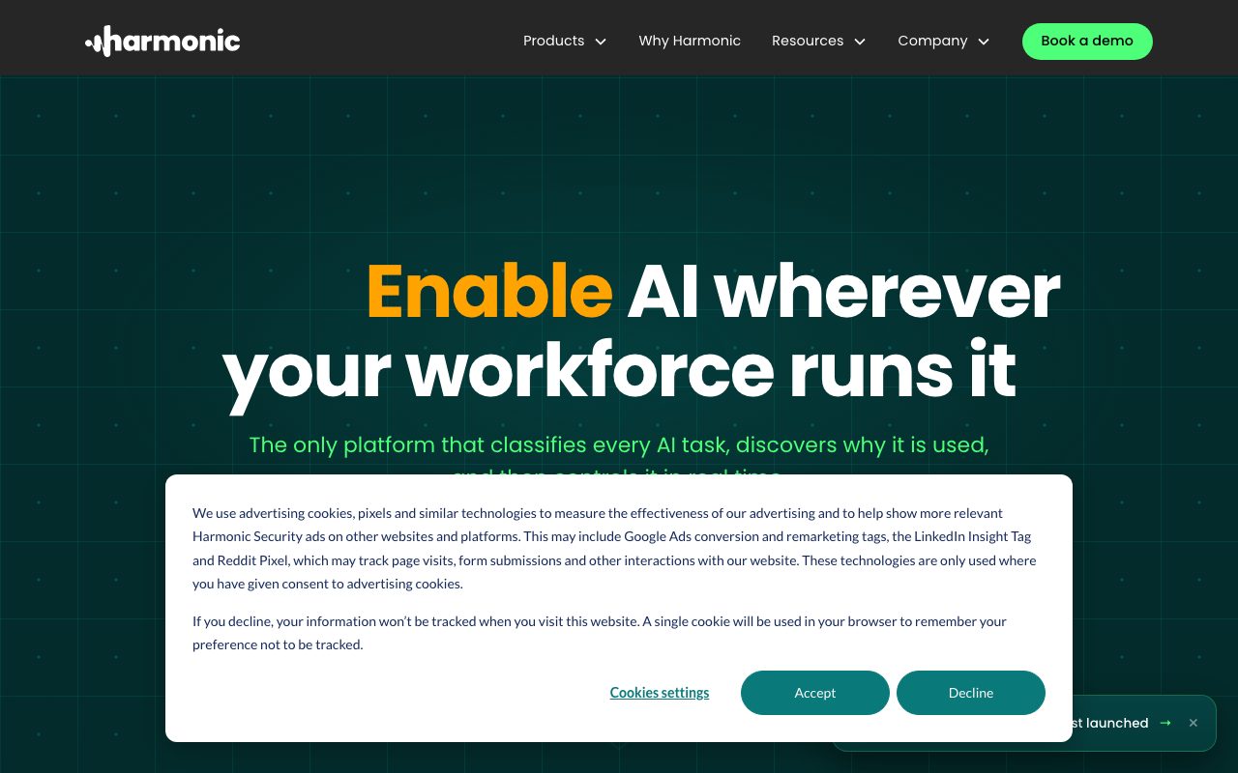Viewport: 1238px width, 773px height.
Task: Click the Book a demo button
Action: pyautogui.click(x=1087, y=42)
